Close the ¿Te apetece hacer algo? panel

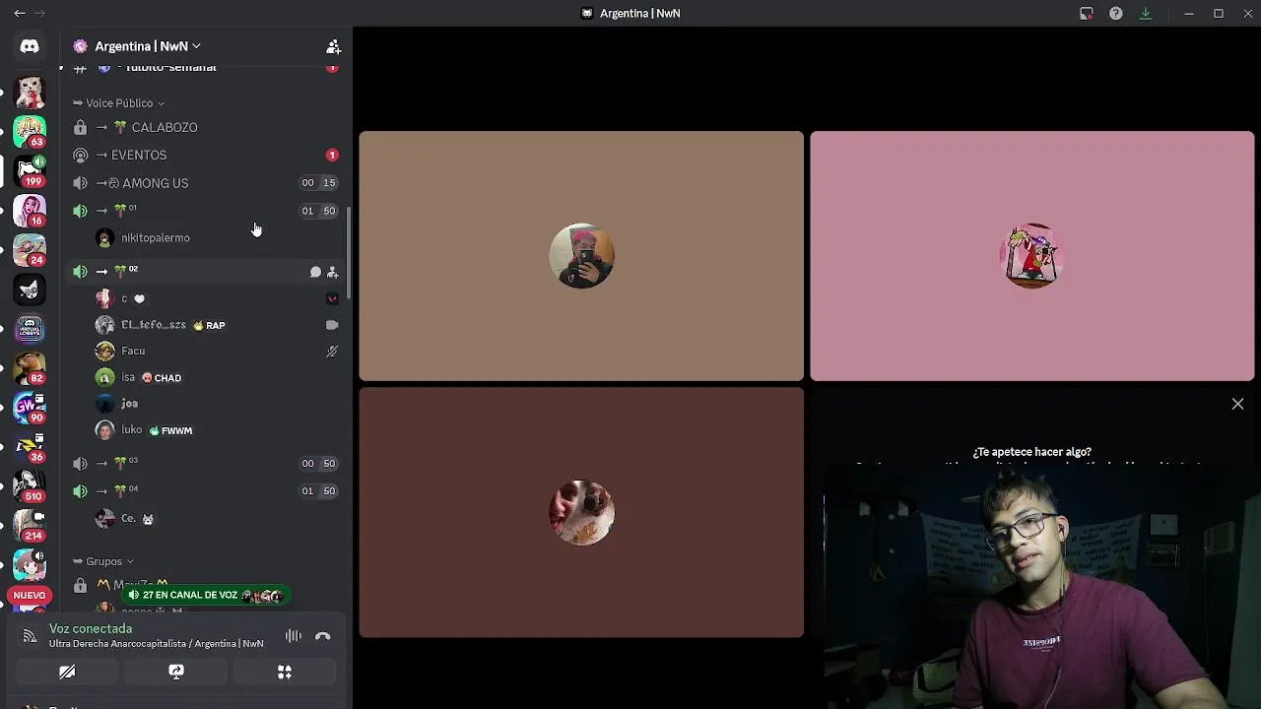[x=1237, y=404]
